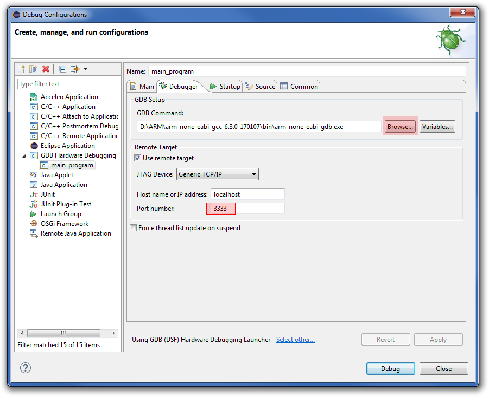Click Browse for GDB command
The width and height of the screenshot is (489, 397).
[400, 127]
